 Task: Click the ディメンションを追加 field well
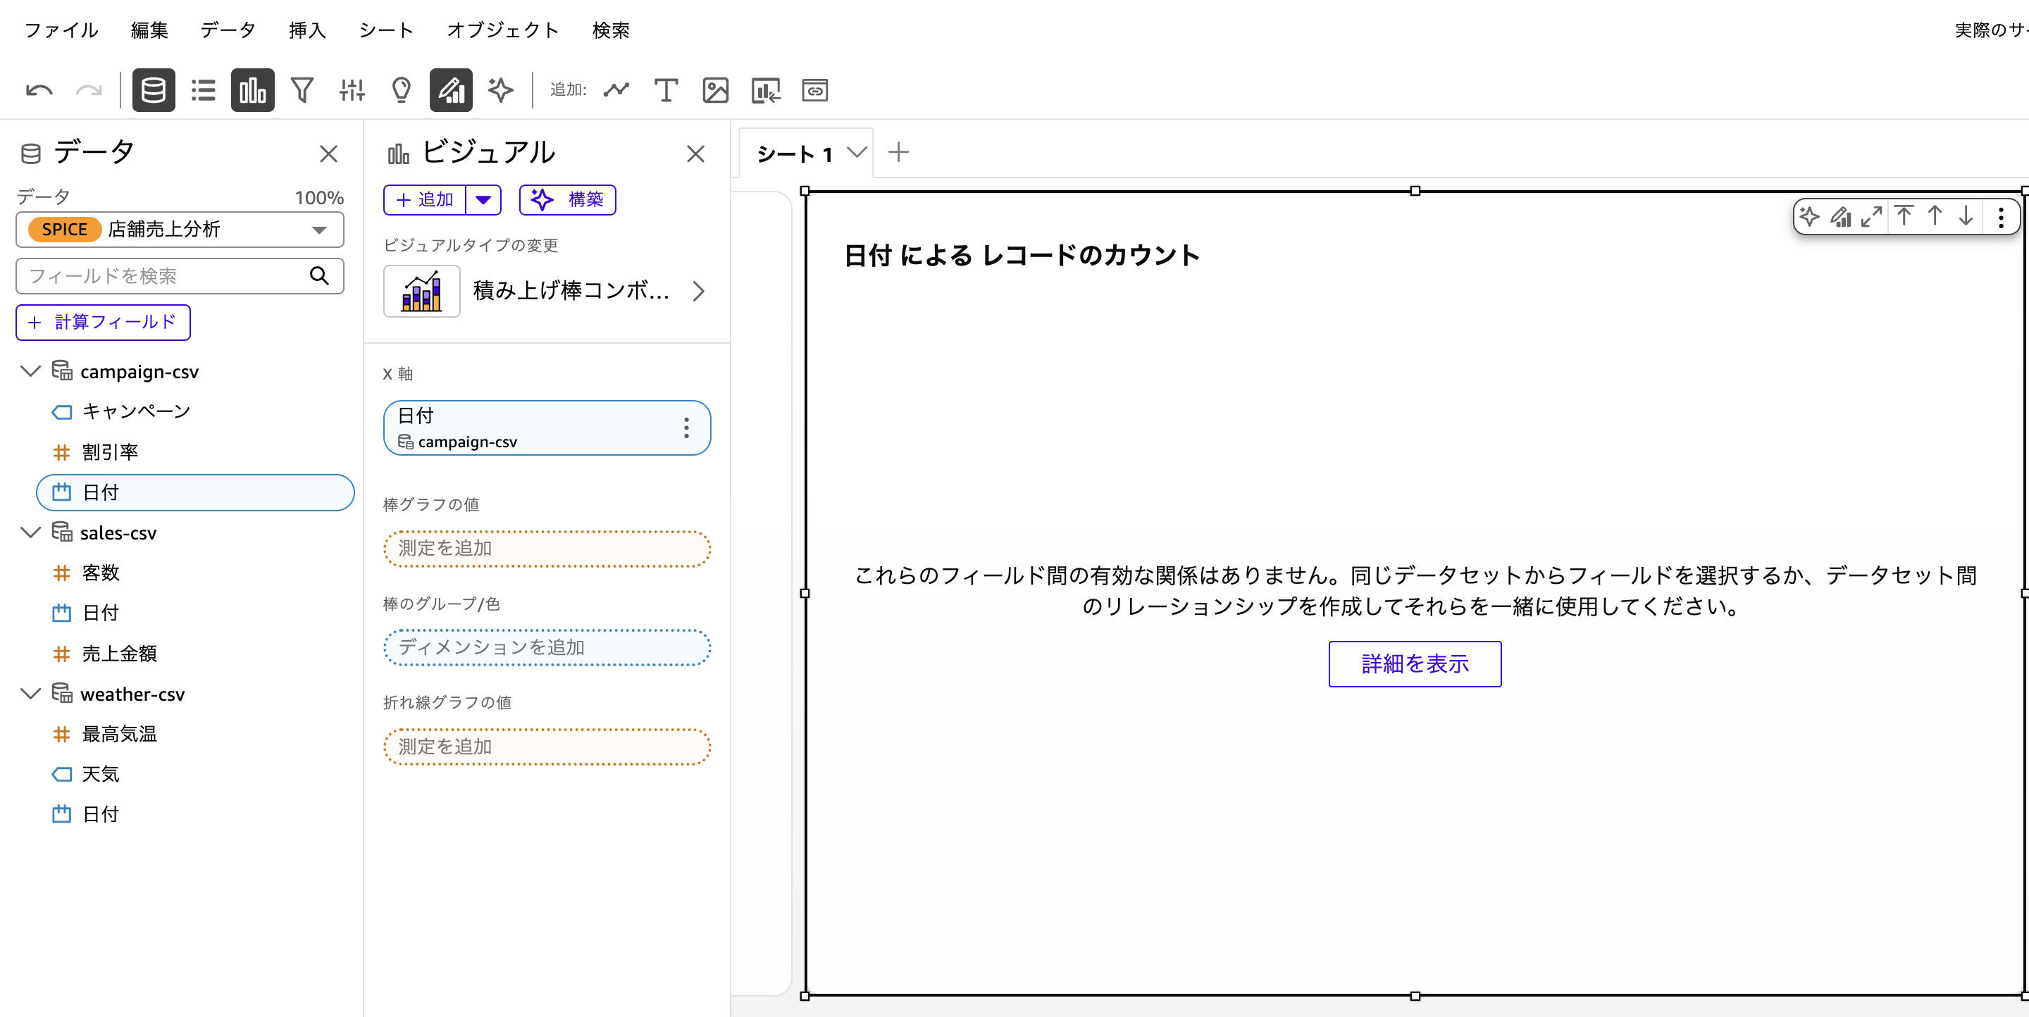click(x=547, y=648)
